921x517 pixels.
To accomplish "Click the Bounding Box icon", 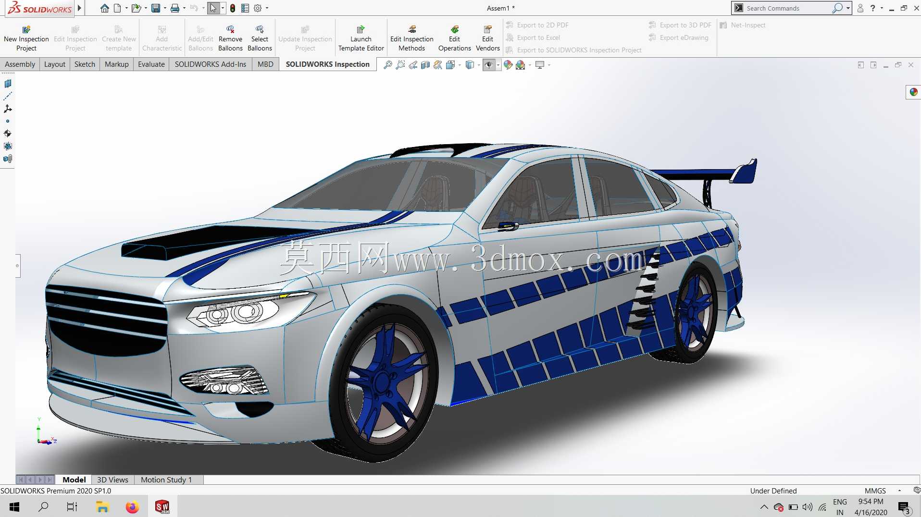I will pos(8,146).
